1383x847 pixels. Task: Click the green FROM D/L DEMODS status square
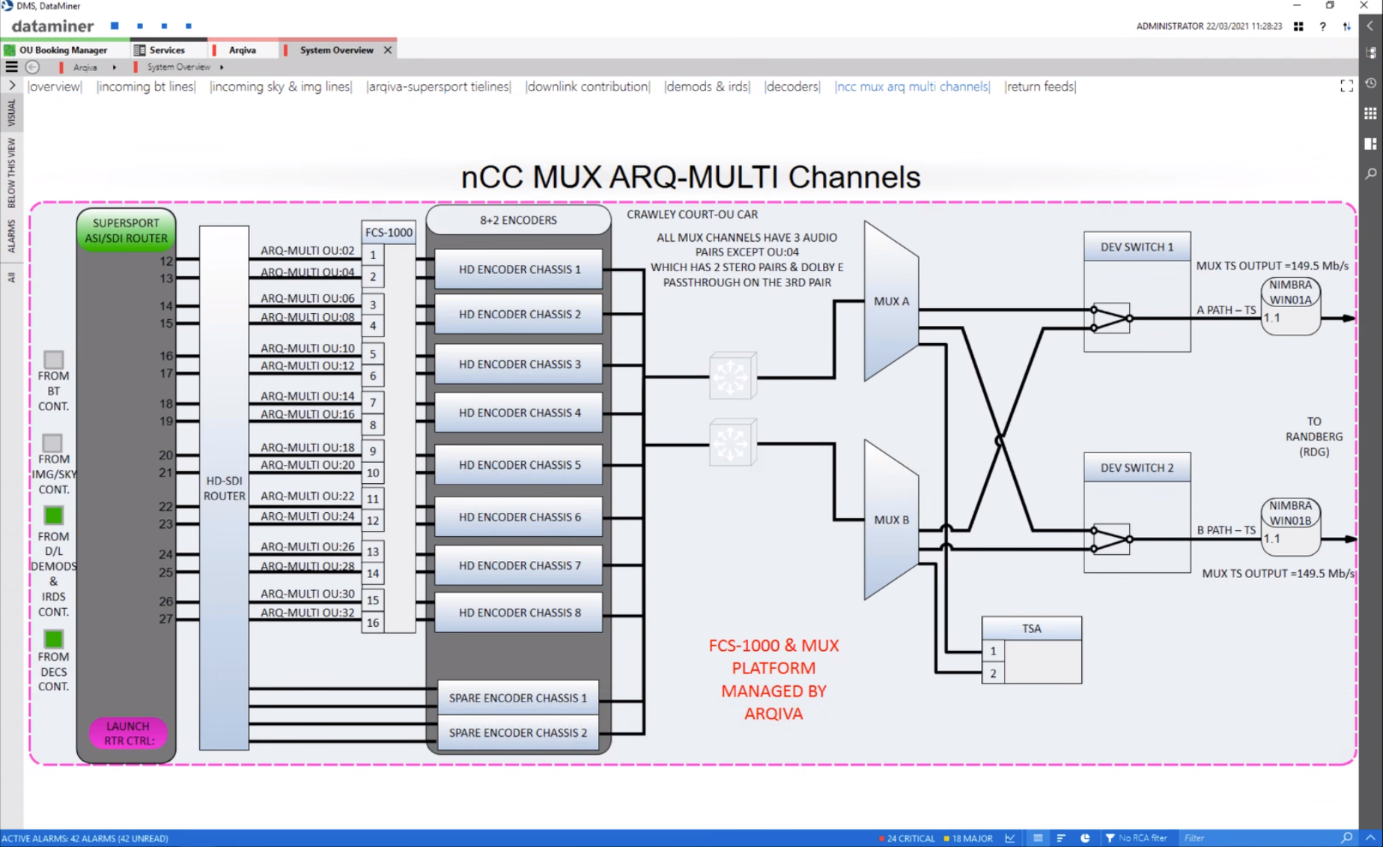(x=53, y=515)
